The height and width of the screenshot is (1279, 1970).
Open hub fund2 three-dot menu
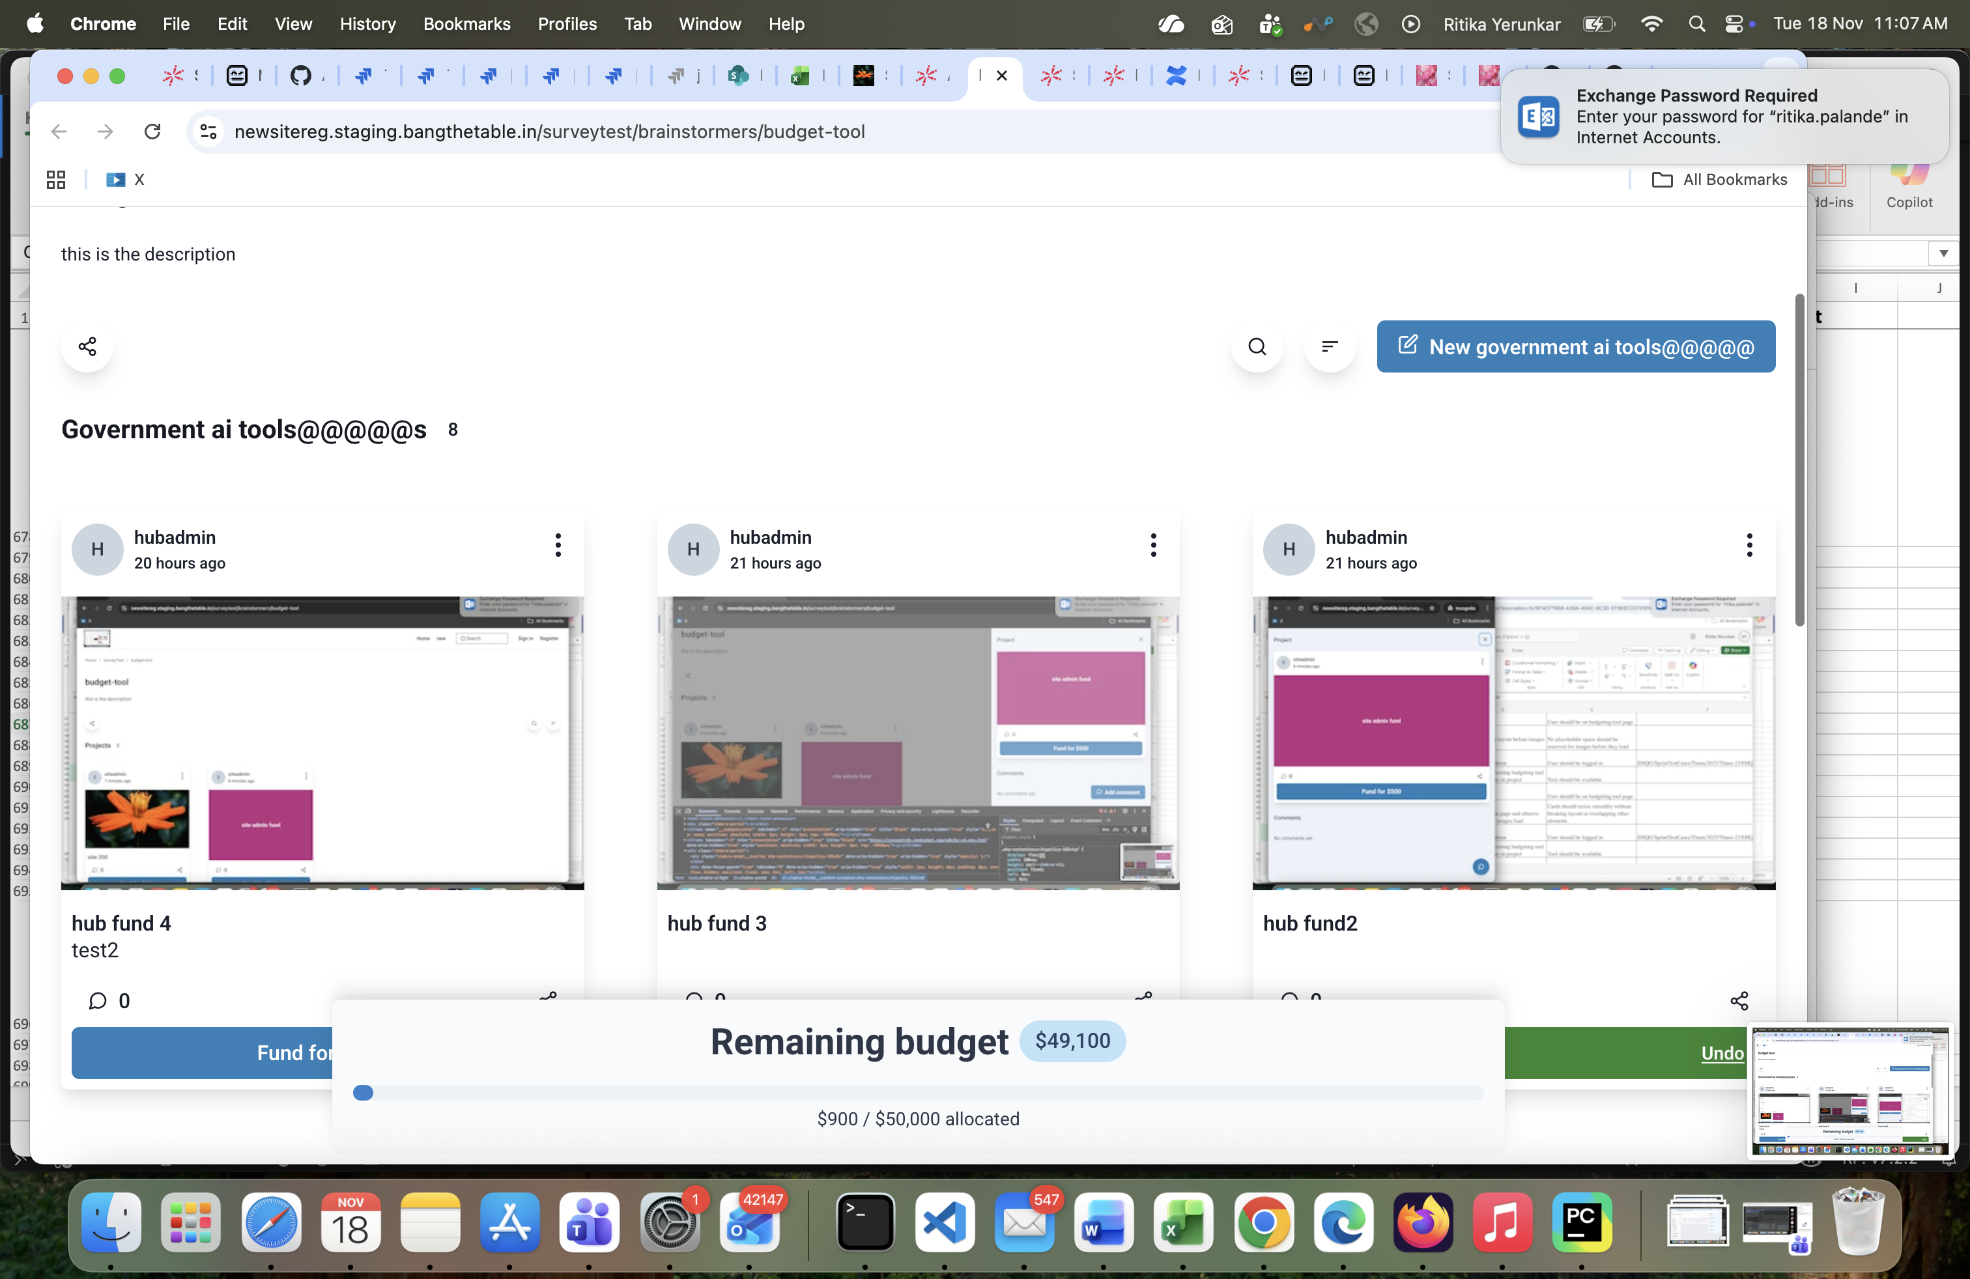coord(1748,545)
